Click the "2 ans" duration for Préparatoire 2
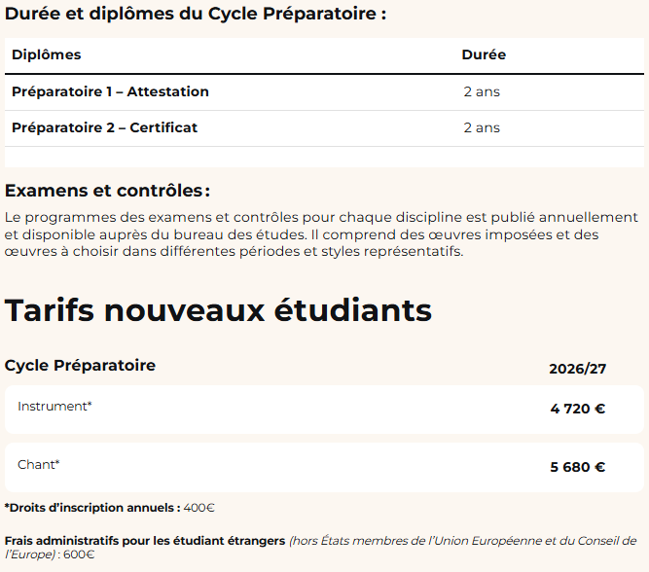The width and height of the screenshot is (649, 572). pyautogui.click(x=482, y=127)
